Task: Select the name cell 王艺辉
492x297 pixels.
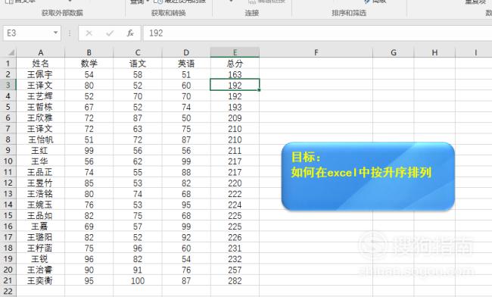Action: [x=40, y=96]
